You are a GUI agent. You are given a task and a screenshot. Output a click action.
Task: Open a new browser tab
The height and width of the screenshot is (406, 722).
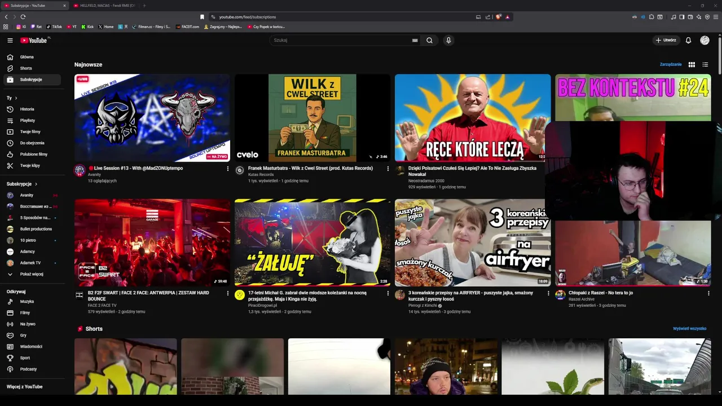(144, 5)
